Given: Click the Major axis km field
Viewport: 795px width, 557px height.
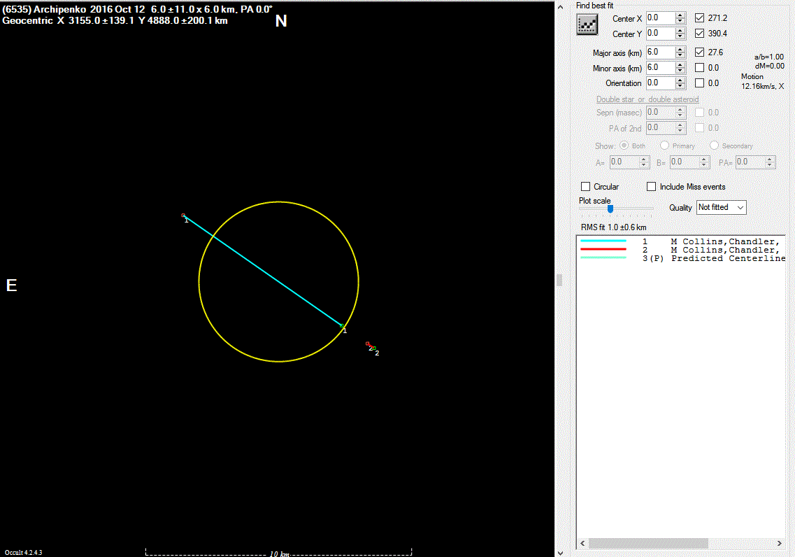Looking at the screenshot, I should pos(661,52).
